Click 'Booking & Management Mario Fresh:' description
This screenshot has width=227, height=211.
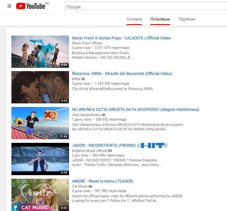pos(101,53)
